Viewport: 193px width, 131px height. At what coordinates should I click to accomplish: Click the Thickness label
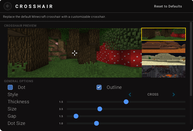[18, 102]
